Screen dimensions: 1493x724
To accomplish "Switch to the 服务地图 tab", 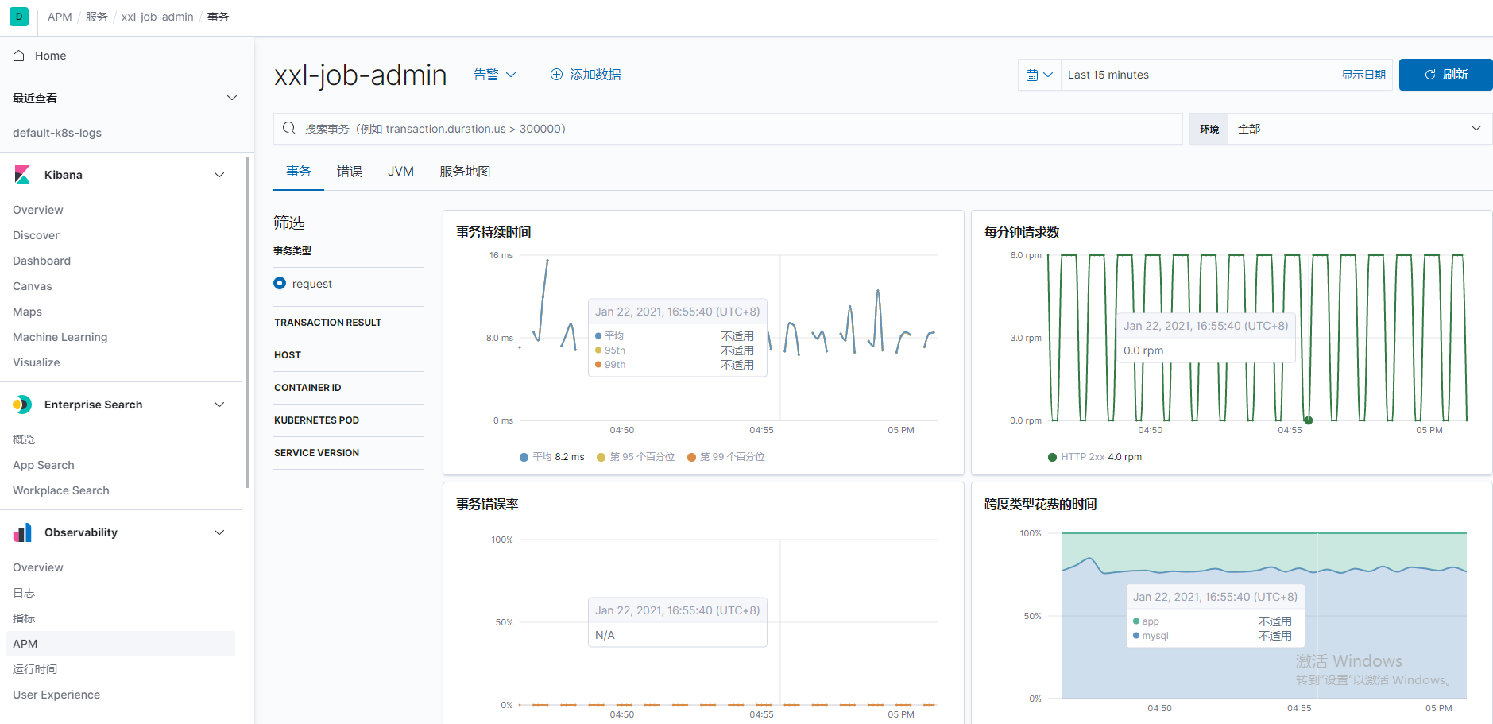I will click(x=465, y=172).
